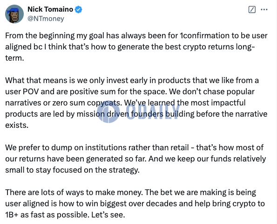
Task: Open the Grok explain-post icon
Action: [252, 9]
